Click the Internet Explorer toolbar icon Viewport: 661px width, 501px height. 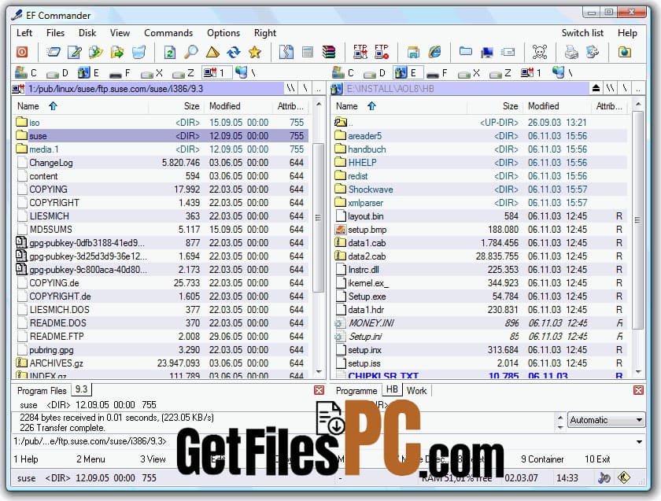click(434, 52)
